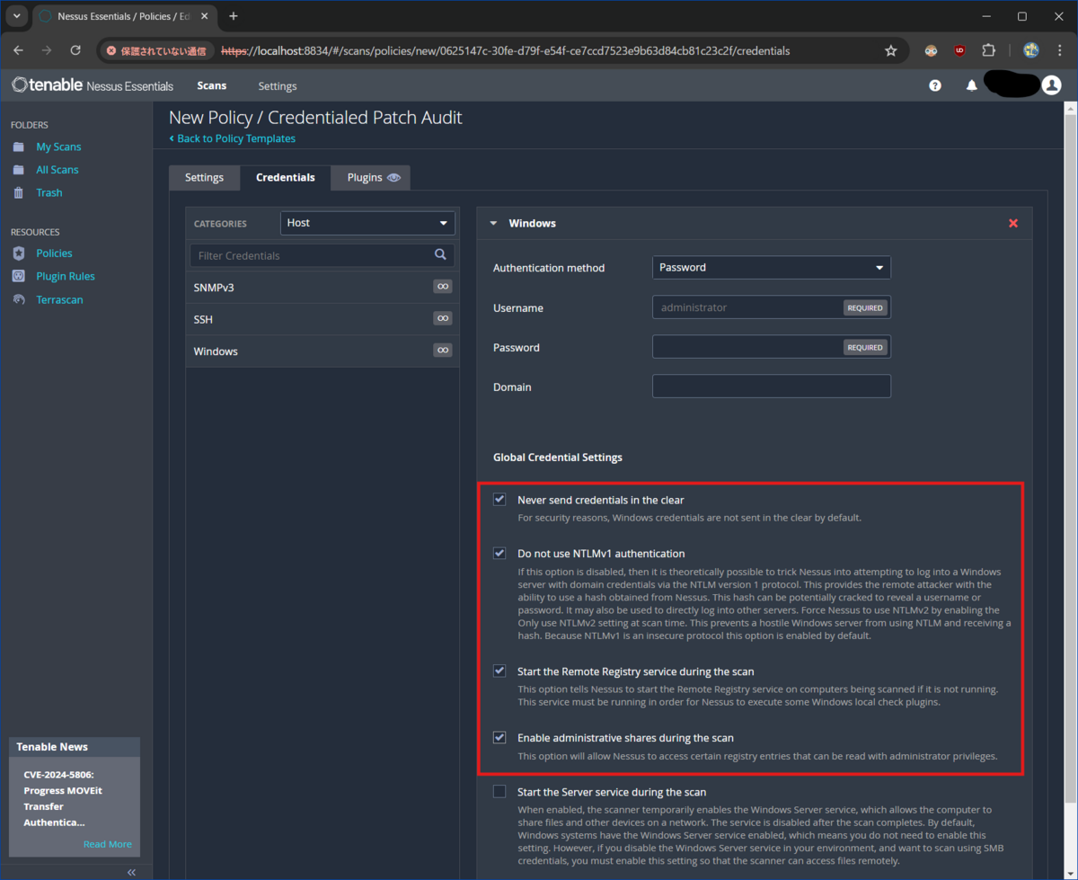Screen dimensions: 1078x880
Task: Uncheck Start the Remote Registry service
Action: (x=499, y=671)
